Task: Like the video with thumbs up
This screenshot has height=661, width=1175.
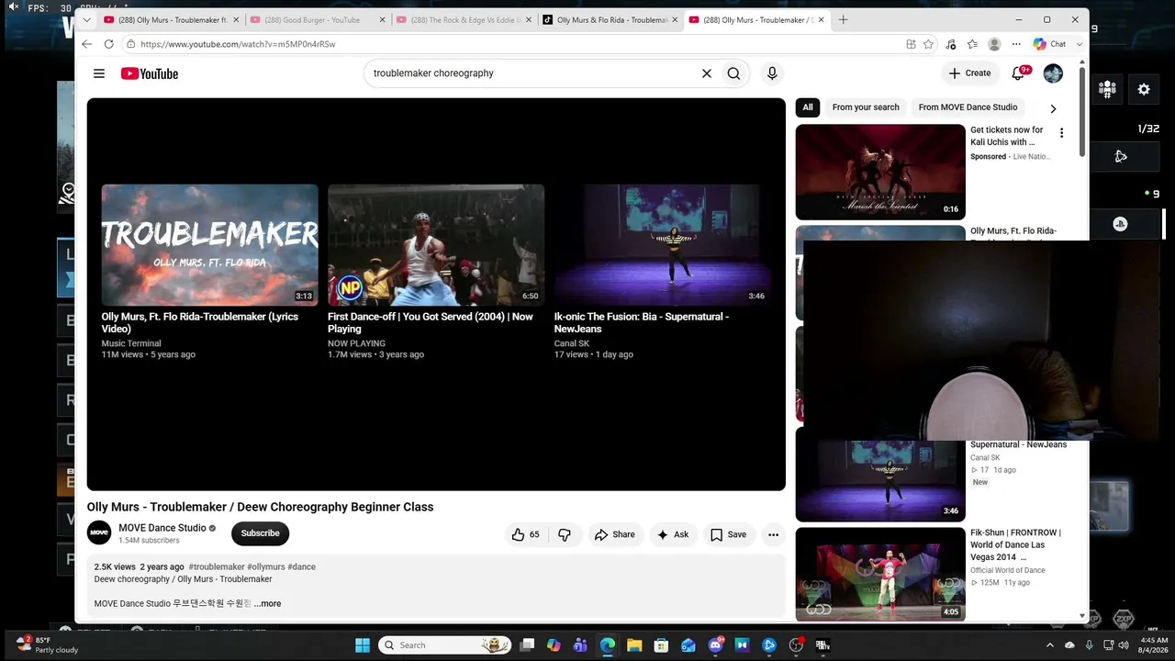Action: point(526,534)
